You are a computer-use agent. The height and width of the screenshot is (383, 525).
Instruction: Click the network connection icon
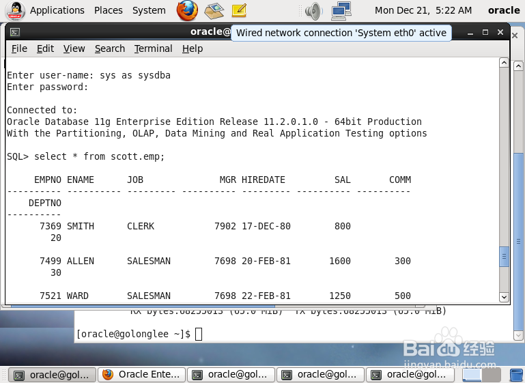(x=341, y=11)
